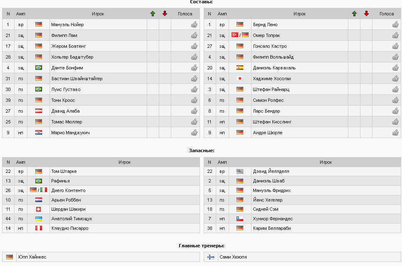This screenshot has height=266, width=402.
Task: Click red down arrow in right lineup header
Action: point(366,14)
